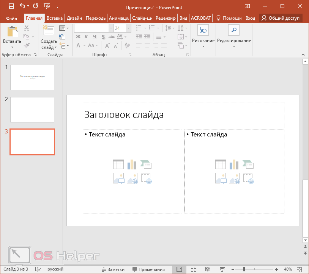Insert table in left content placeholder
This screenshot has width=309, height=274.
[x=118, y=164]
